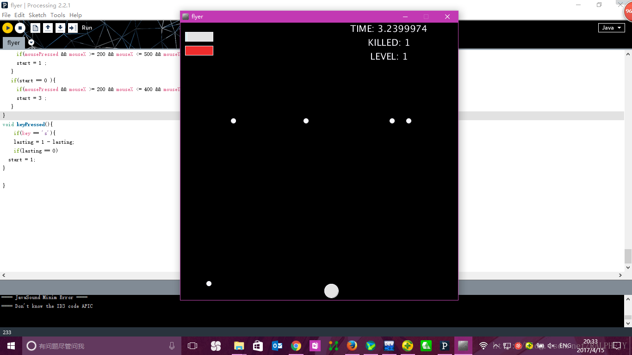Click the if(start == 0 ){ line
This screenshot has height=355, width=632.
click(x=33, y=80)
